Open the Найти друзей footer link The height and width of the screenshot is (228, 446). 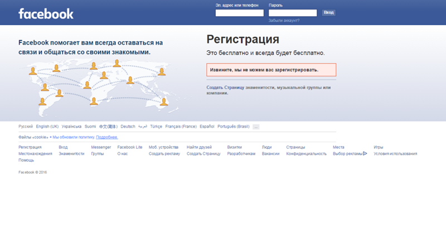[x=199, y=147]
